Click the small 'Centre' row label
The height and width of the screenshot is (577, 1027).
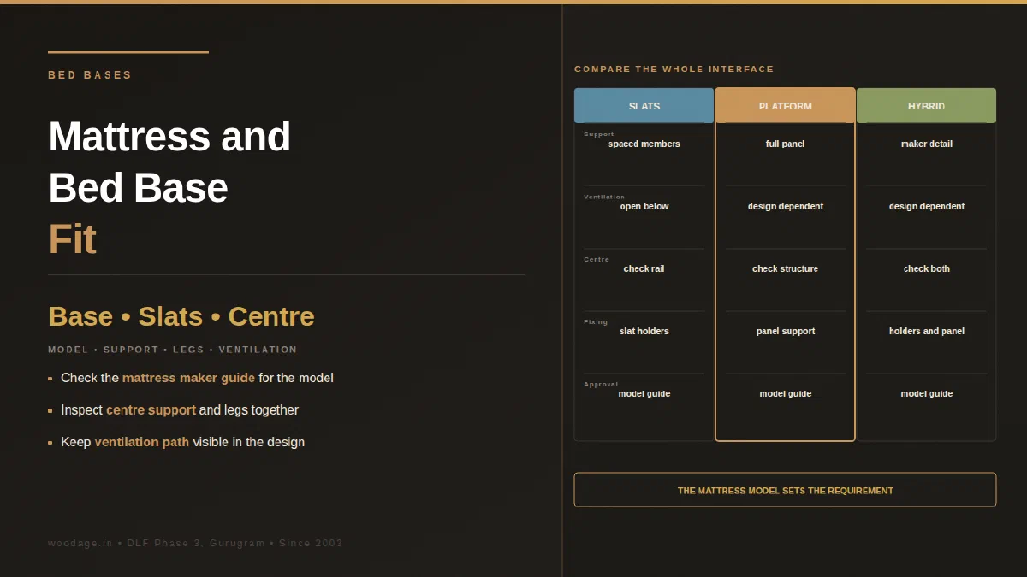click(597, 259)
